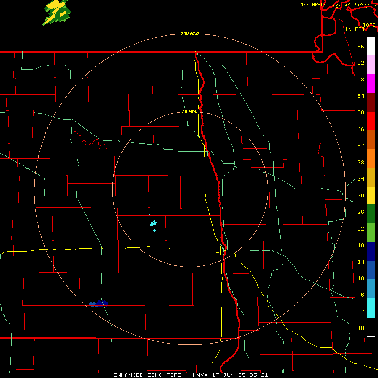
Task: Click the light green legend swatch near 22
Action: [371, 233]
